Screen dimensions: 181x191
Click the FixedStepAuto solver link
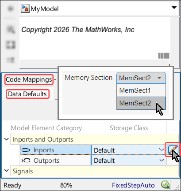(x=133, y=185)
